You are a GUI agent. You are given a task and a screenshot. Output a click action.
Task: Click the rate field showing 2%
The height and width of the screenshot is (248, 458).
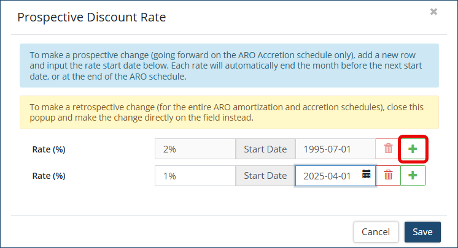click(195, 149)
